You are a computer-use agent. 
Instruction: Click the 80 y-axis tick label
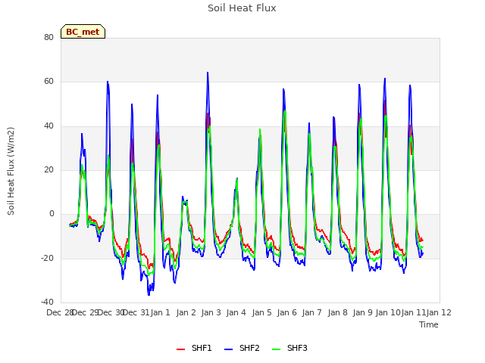[48, 37]
